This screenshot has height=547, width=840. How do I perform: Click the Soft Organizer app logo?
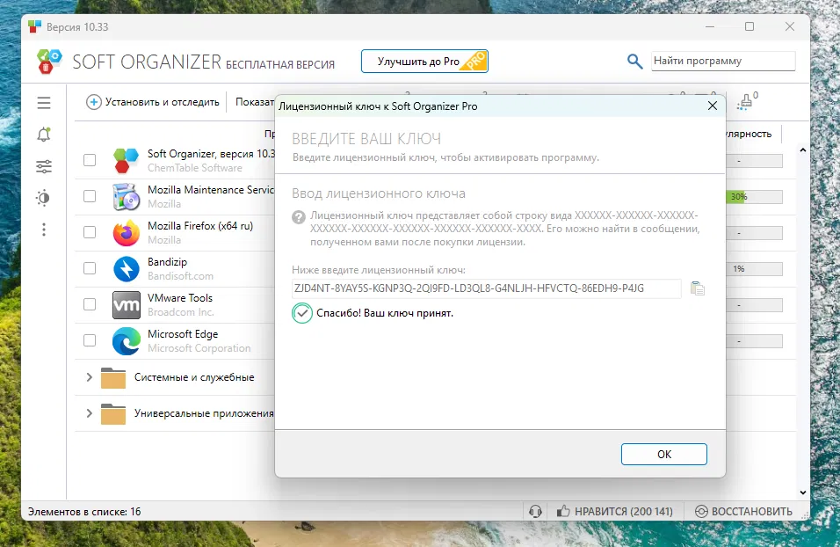(x=49, y=62)
